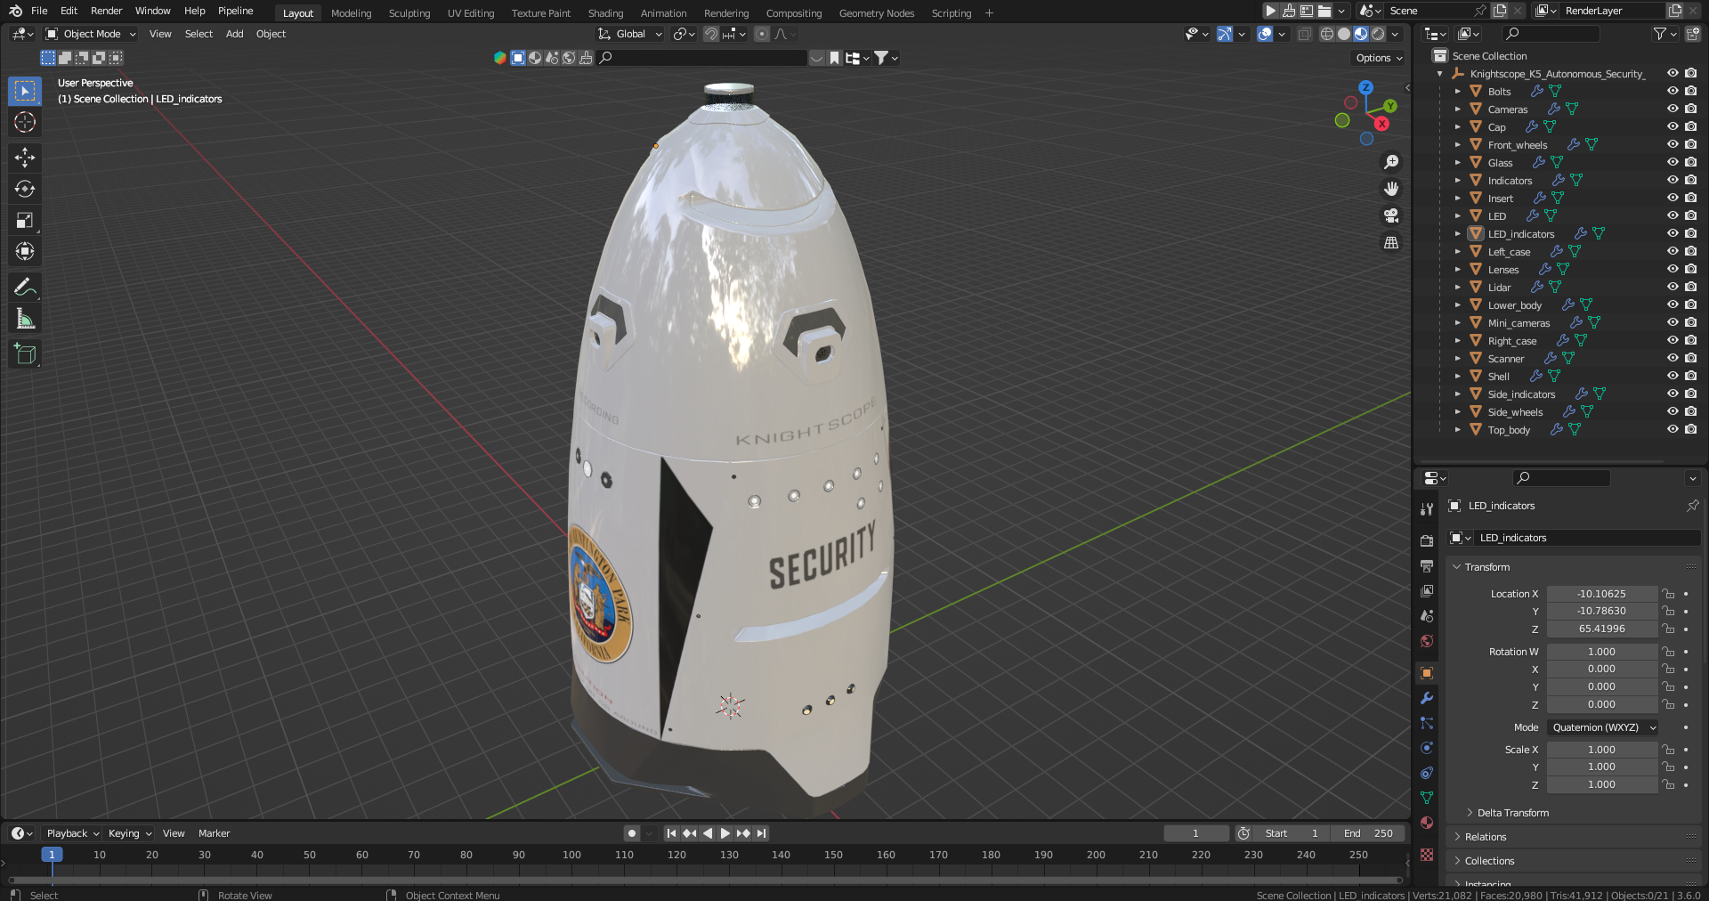Switch to rendered viewport shading

[x=1378, y=34]
